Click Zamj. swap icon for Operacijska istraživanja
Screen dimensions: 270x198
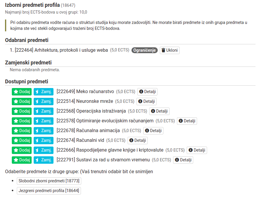click(43, 111)
